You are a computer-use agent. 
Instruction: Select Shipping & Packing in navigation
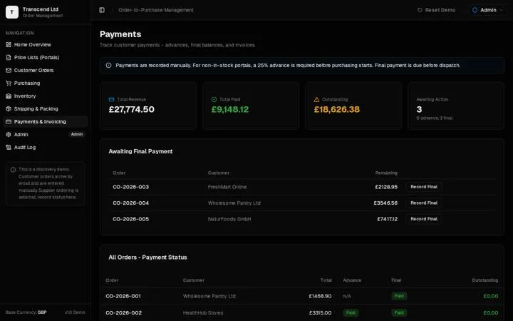[x=45, y=108]
